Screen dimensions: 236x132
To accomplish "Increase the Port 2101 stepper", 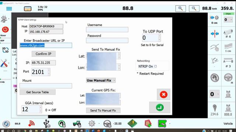I will 49,70.
